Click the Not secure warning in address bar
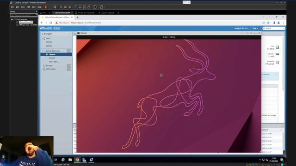Viewport: 296px width, 166px height. 62,23
